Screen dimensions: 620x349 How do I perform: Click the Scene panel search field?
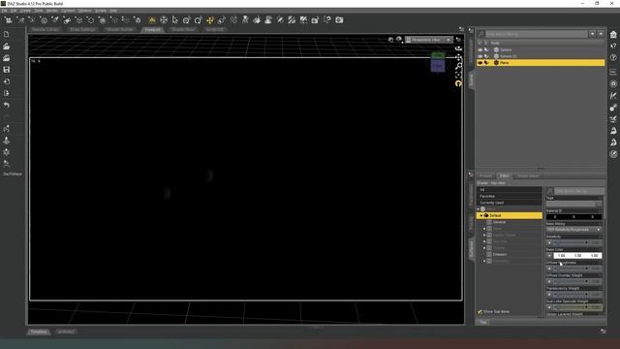(536, 34)
